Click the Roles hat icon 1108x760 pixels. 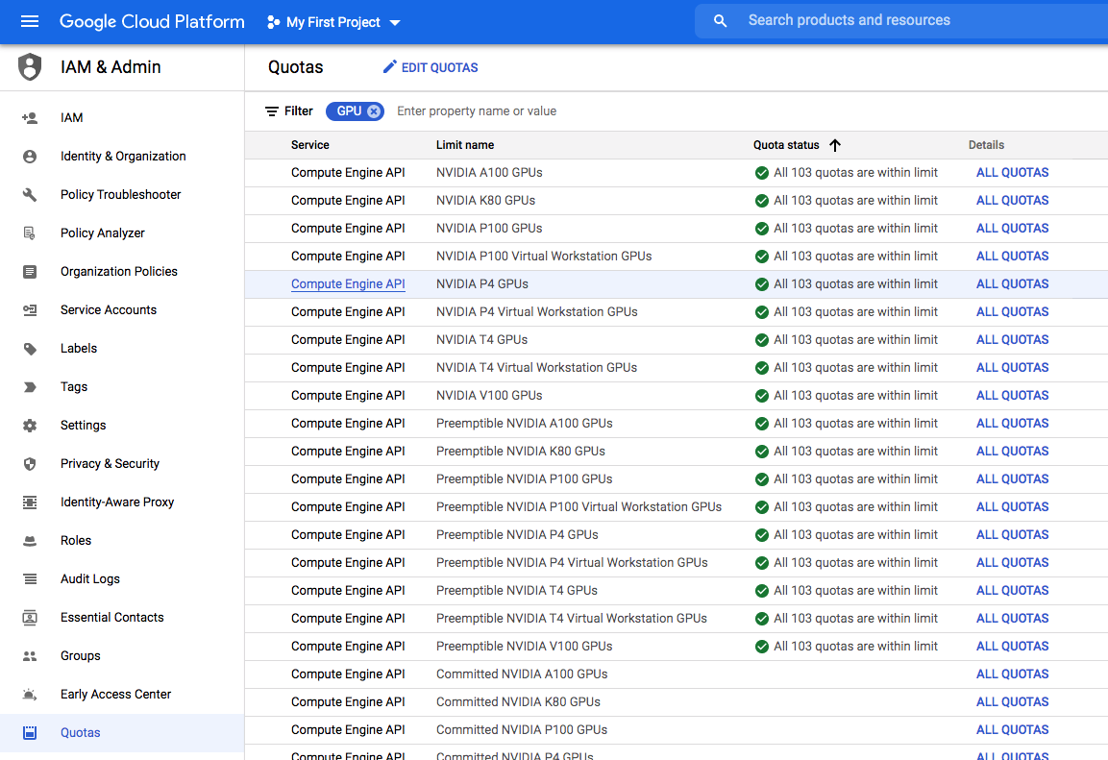30,541
